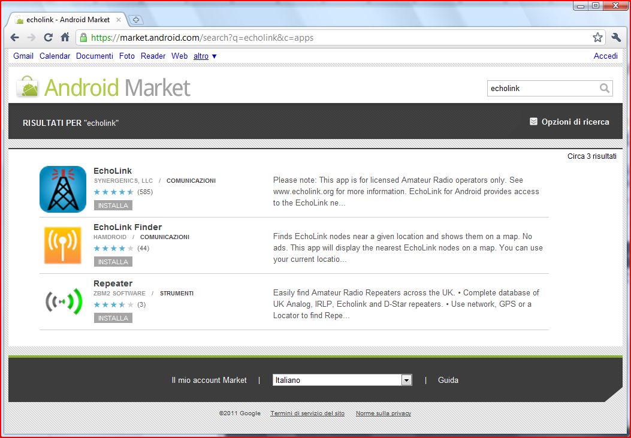Screen dimensions: 631x438
Task: Click the EchoLink Finder star rating
Action: pos(113,249)
